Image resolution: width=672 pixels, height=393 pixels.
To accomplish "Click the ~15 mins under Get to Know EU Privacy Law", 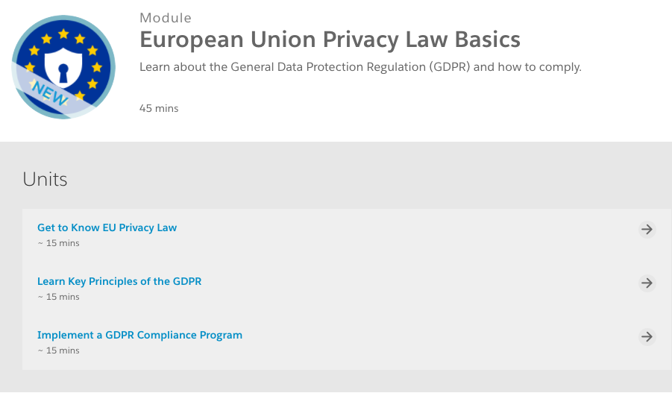I will (x=58, y=243).
